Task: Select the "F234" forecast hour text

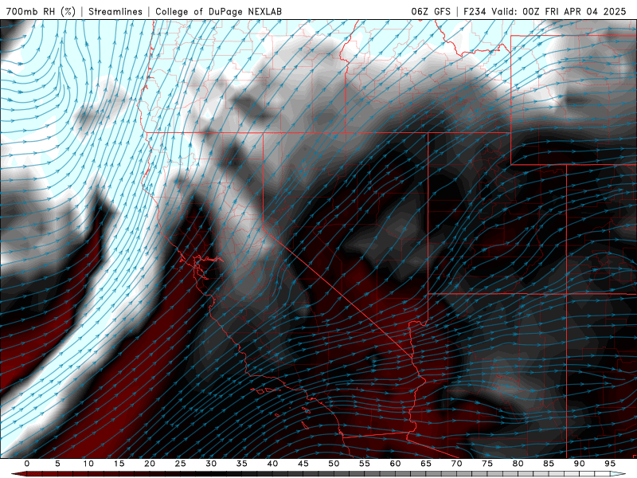Action: point(475,11)
